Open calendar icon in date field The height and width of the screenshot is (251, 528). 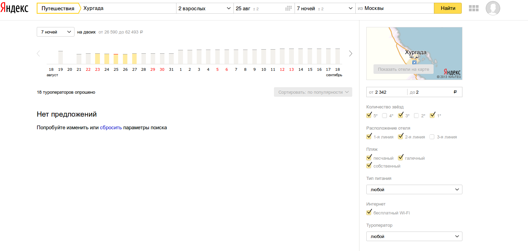[288, 9]
